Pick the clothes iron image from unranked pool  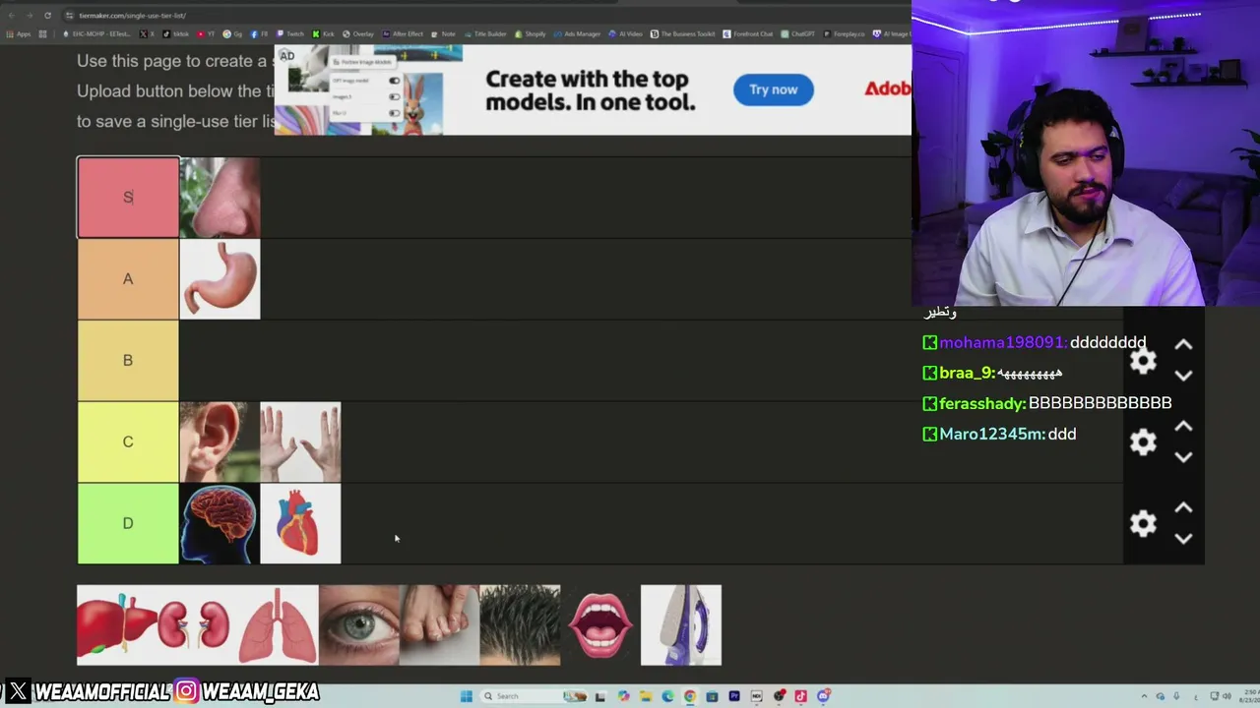pyautogui.click(x=681, y=625)
